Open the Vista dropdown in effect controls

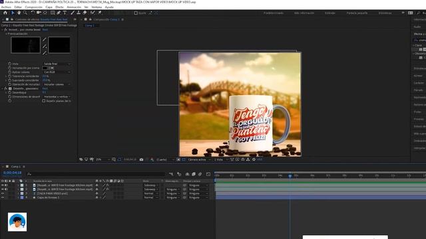point(57,64)
